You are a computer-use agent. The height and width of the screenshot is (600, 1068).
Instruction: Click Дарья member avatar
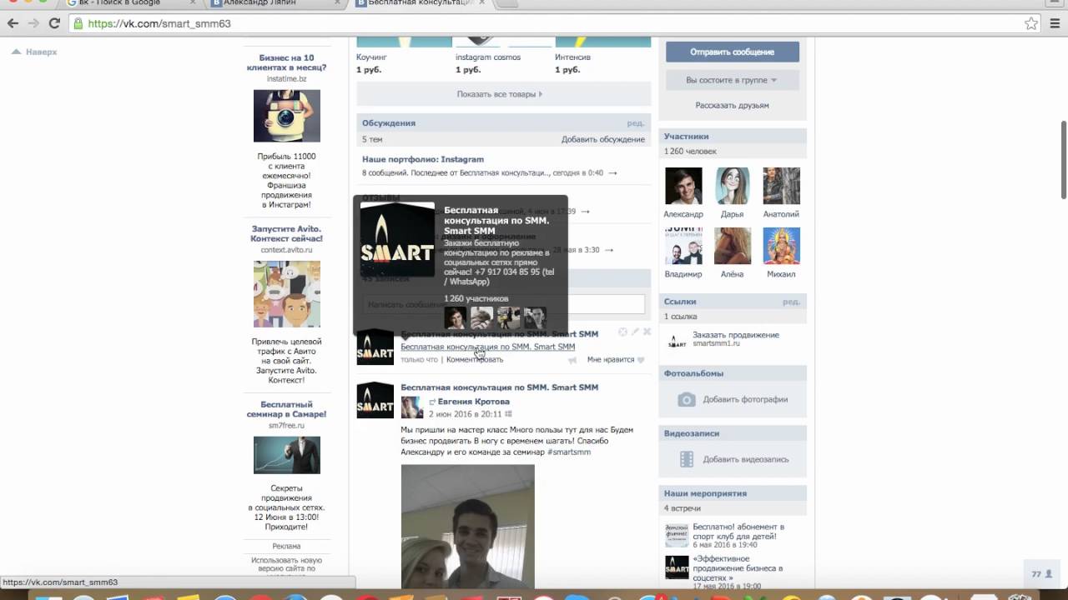pos(733,186)
